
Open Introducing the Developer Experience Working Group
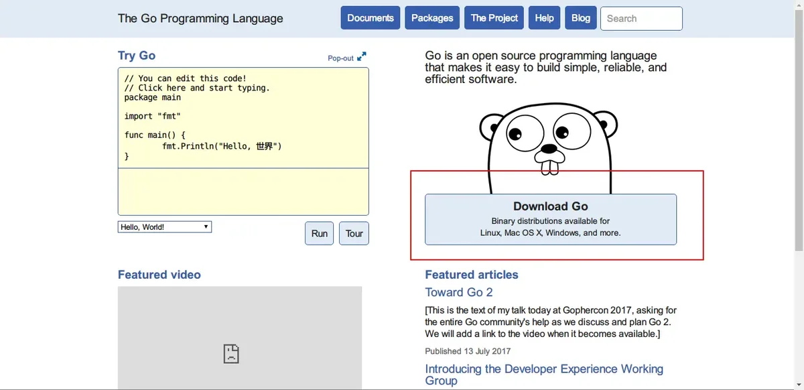[544, 375]
